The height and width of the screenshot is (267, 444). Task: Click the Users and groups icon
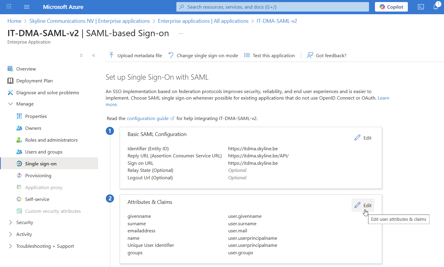pyautogui.click(x=19, y=152)
